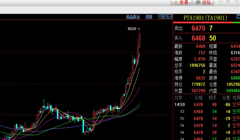The height and width of the screenshot is (140, 240).
Task: Click the left arrow chart navigation icon
Action: click(x=161, y=17)
